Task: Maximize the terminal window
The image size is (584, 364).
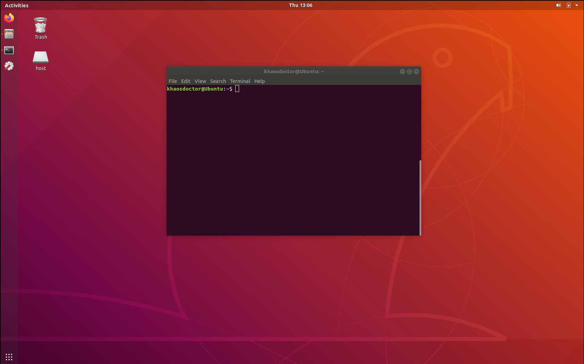Action: tap(409, 71)
